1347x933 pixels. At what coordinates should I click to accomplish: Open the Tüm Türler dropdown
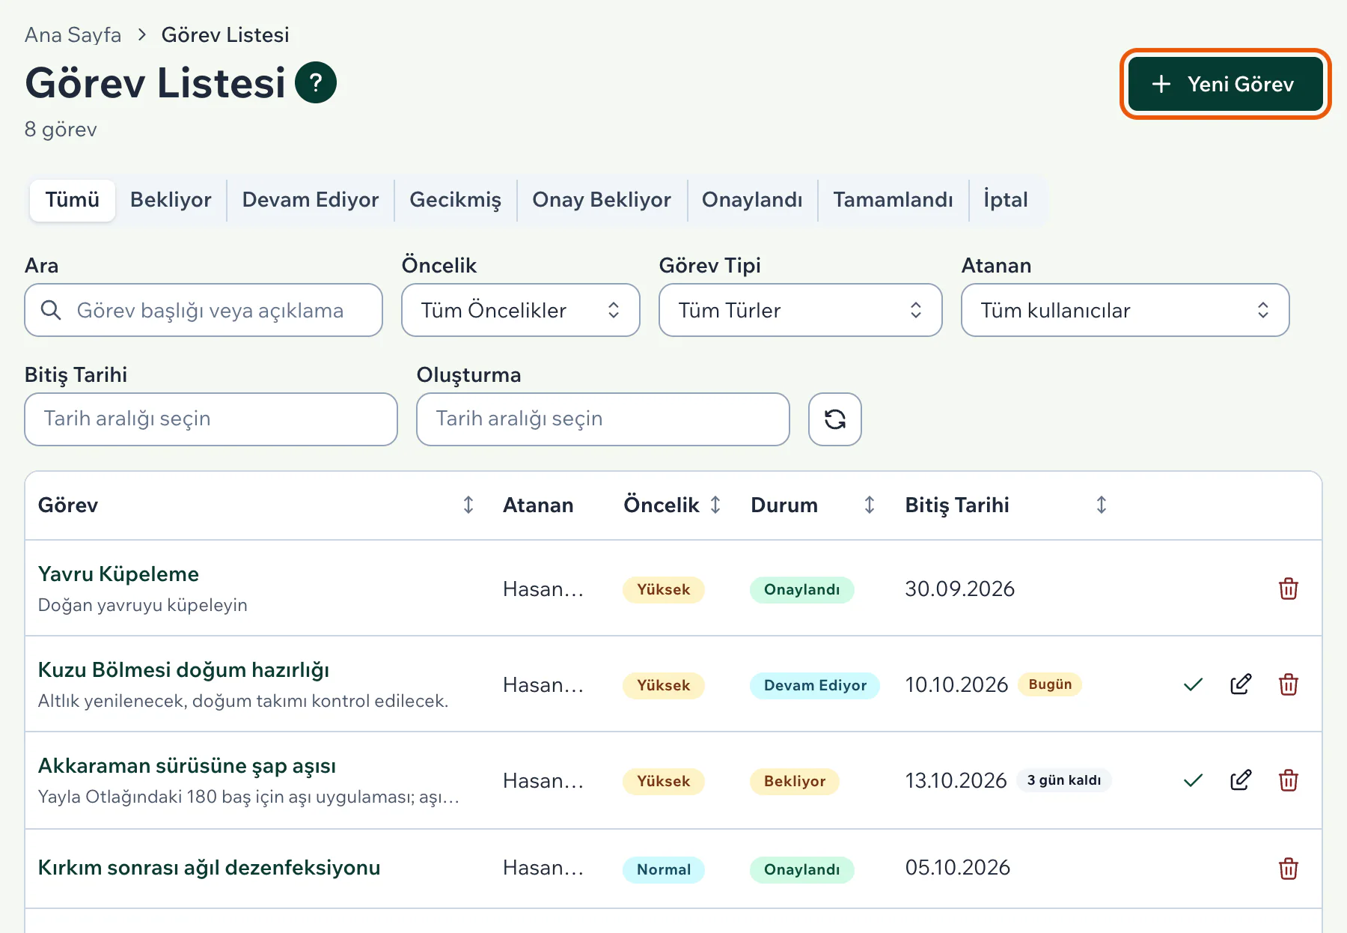800,310
